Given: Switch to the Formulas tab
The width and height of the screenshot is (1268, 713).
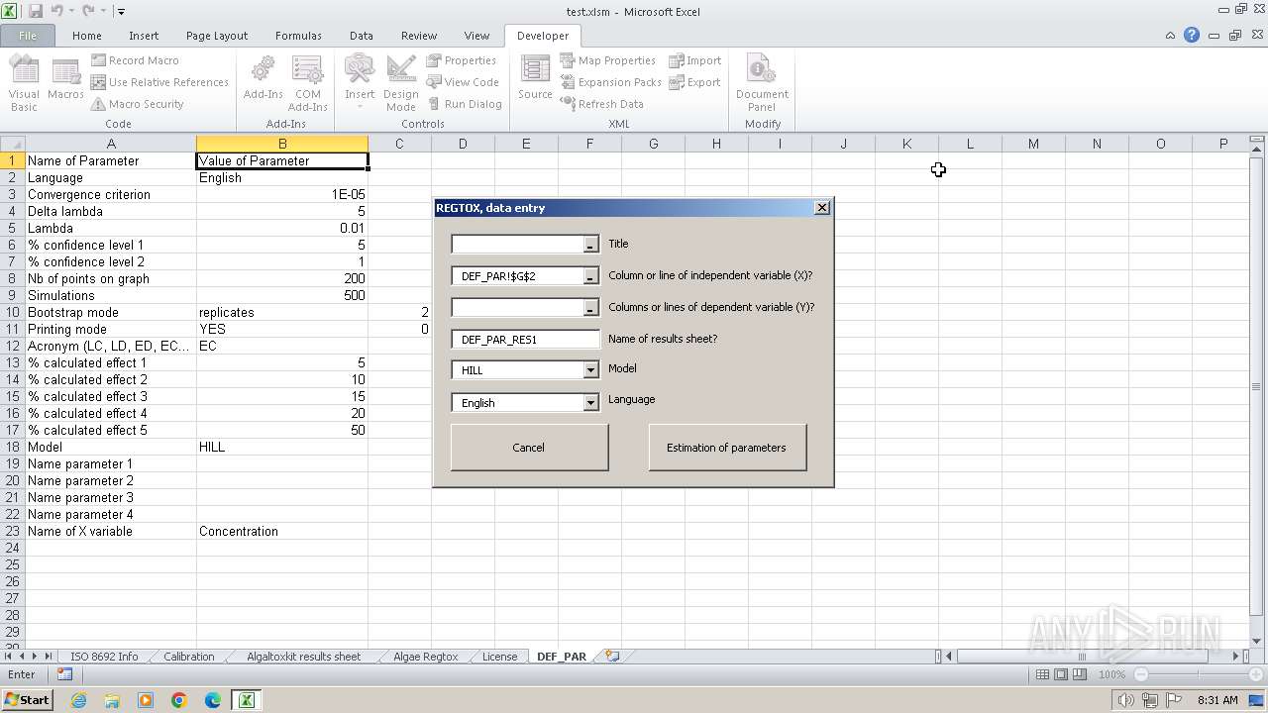Looking at the screenshot, I should [298, 36].
